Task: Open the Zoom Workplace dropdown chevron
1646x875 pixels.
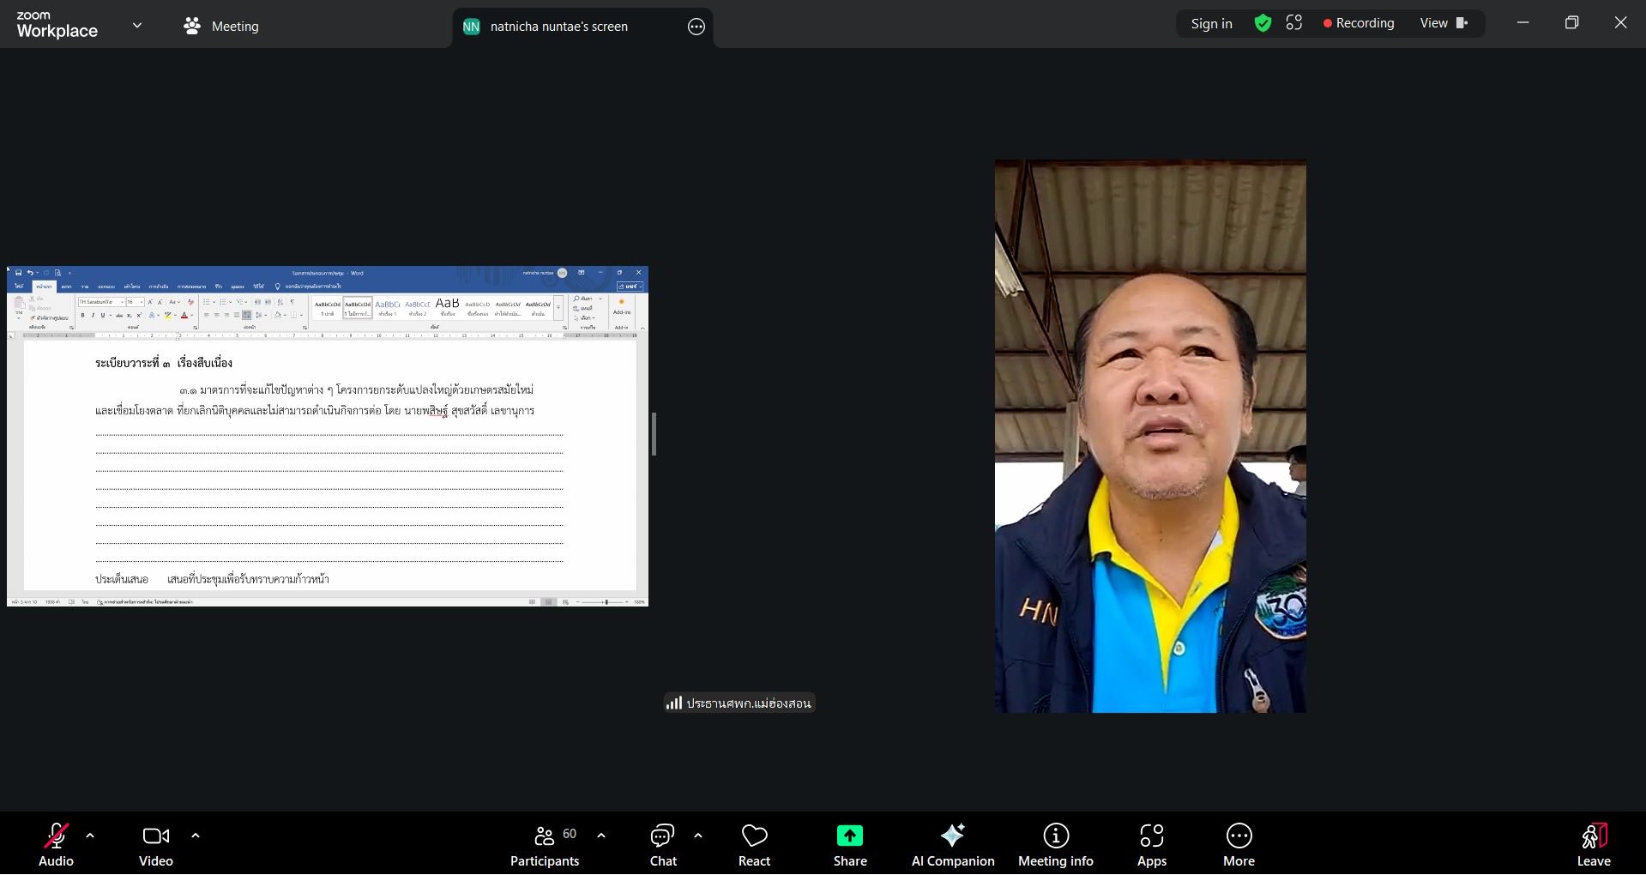Action: coord(136,26)
